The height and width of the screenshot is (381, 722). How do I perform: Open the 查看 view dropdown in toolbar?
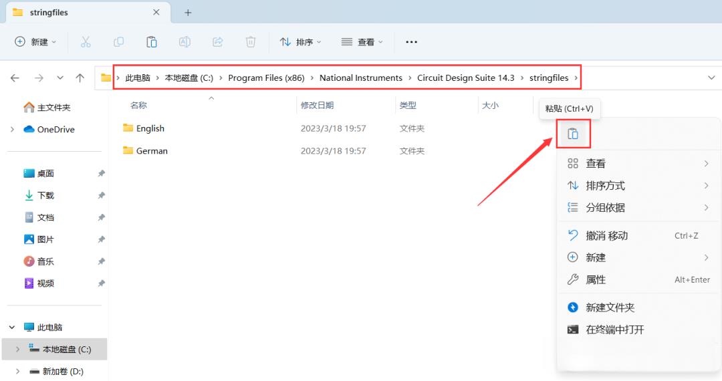(362, 42)
